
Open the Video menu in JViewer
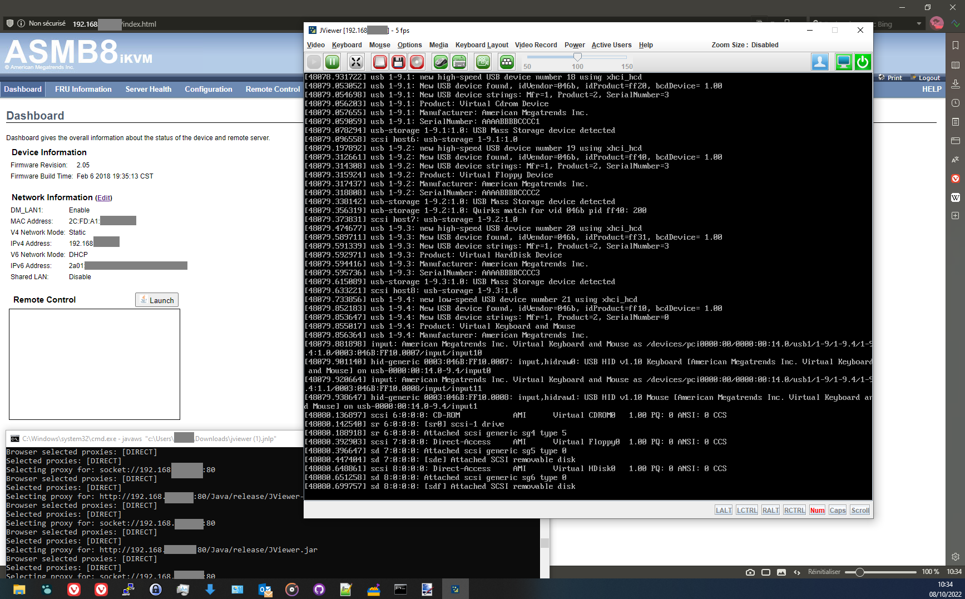tap(315, 45)
